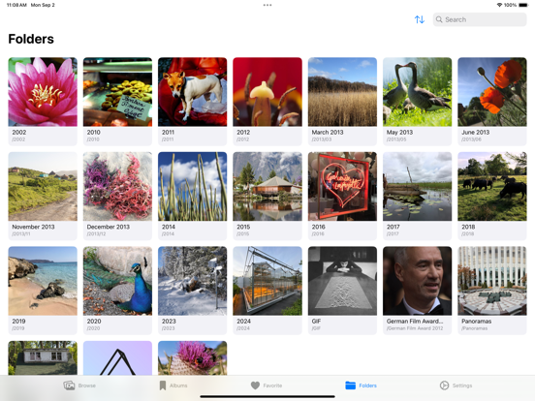Screen dimensions: 535x401
Task: Open the Browse tab
Action: 79,386
